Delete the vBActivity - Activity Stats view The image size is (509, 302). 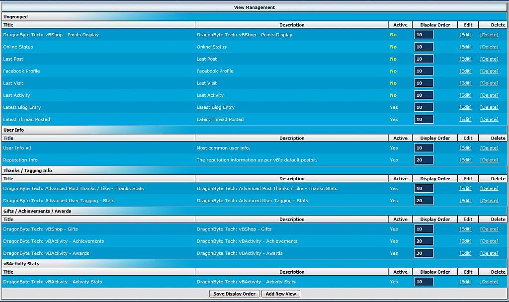click(489, 282)
